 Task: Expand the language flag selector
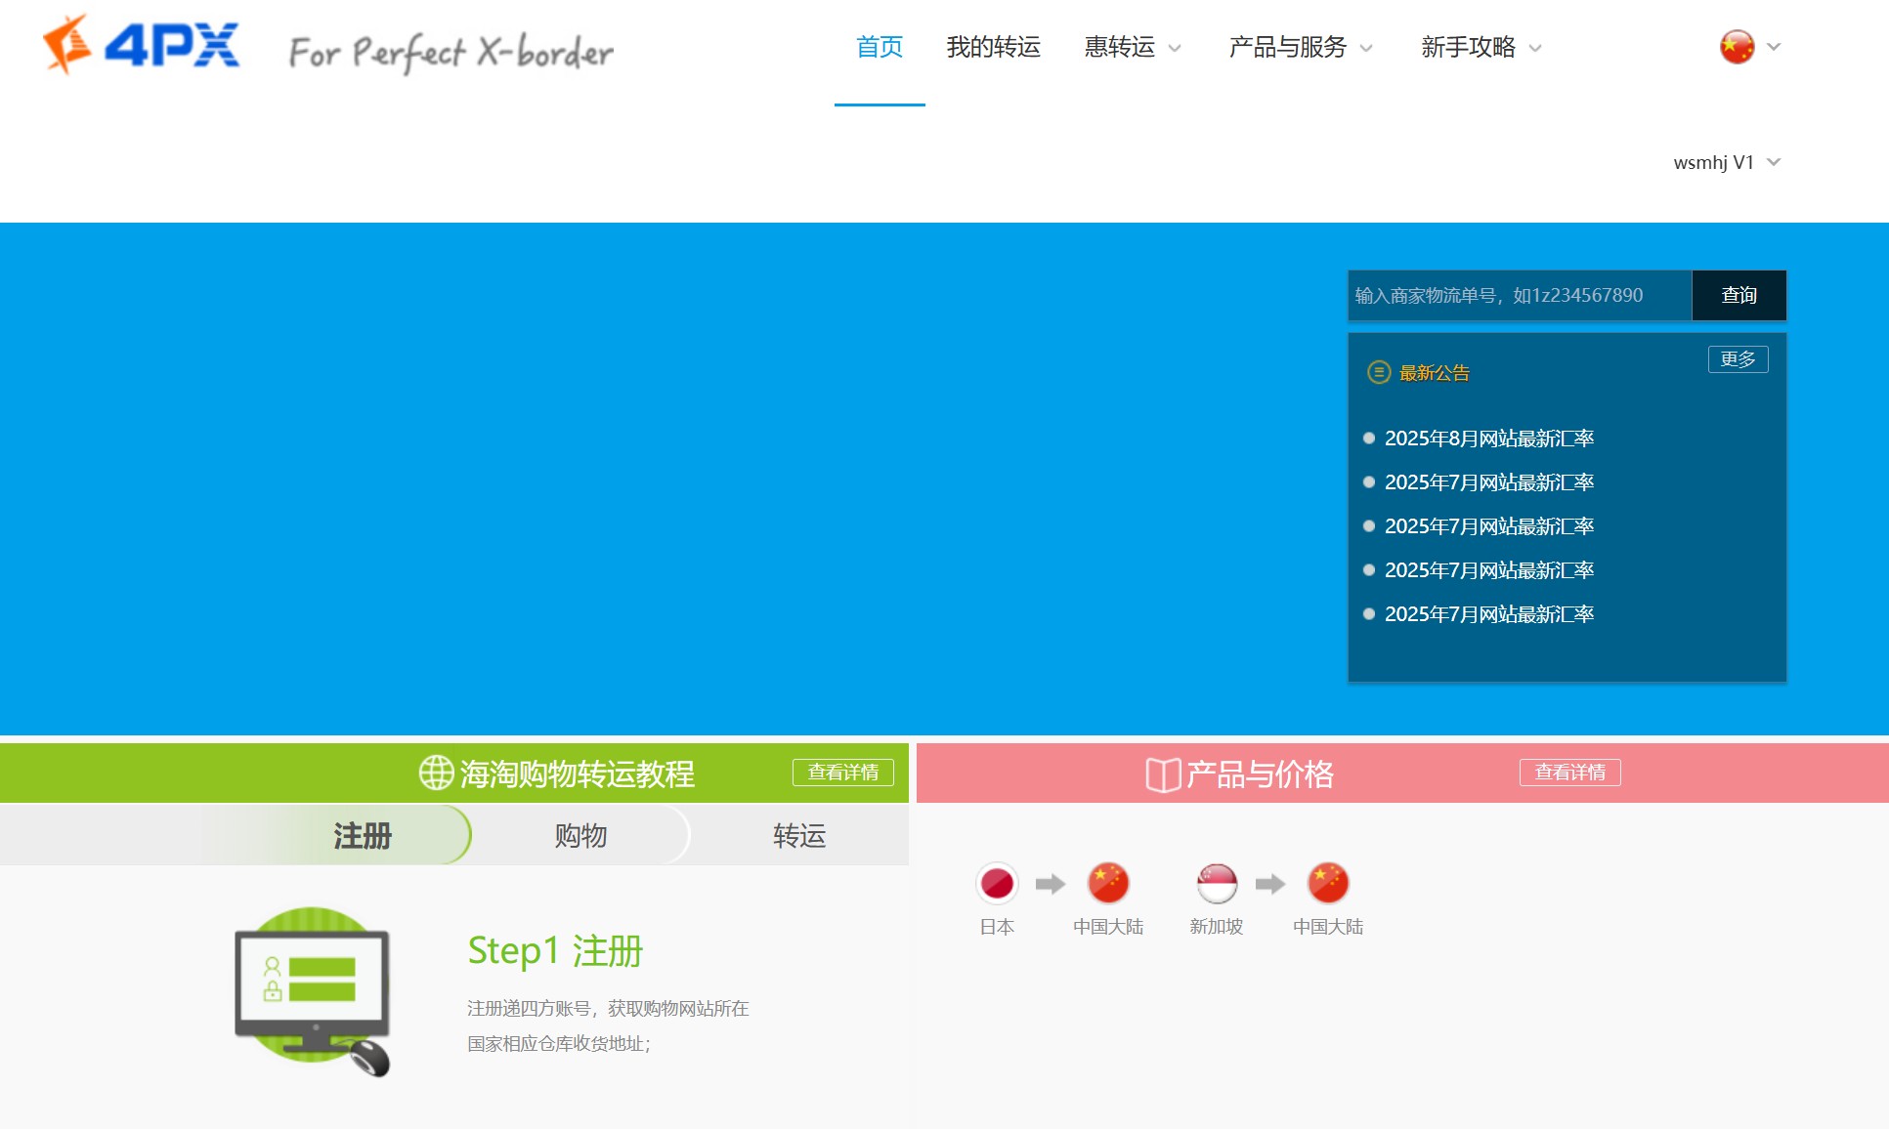click(1748, 47)
